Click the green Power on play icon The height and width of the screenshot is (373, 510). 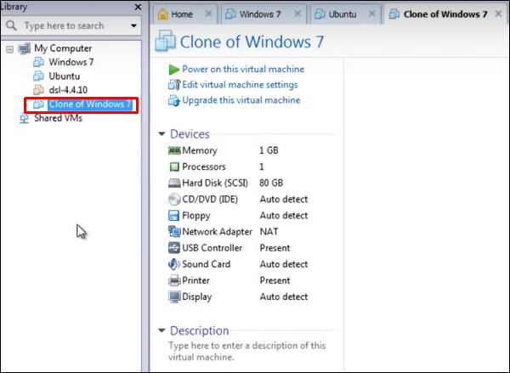tap(173, 70)
